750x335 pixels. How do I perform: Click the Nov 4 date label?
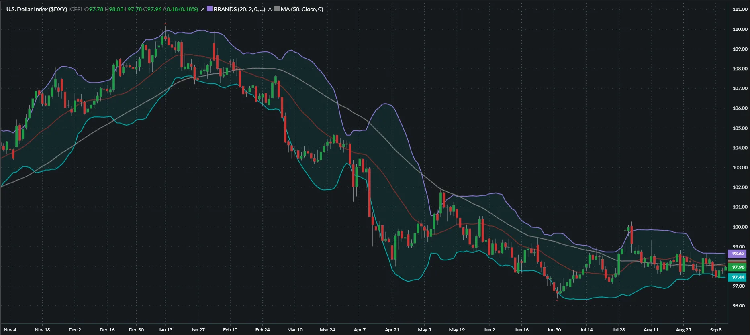tap(10, 330)
